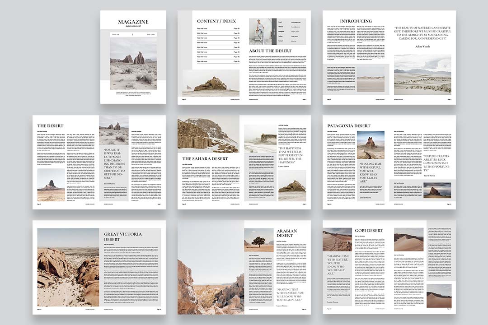The image size is (488, 325).
Task: Click THE DESERT heading
Action: 50,126
